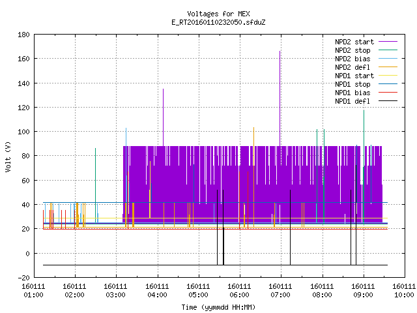Click the 160111 09:00 x-axis tick label
The height and width of the screenshot is (313, 417).
pyautogui.click(x=364, y=291)
